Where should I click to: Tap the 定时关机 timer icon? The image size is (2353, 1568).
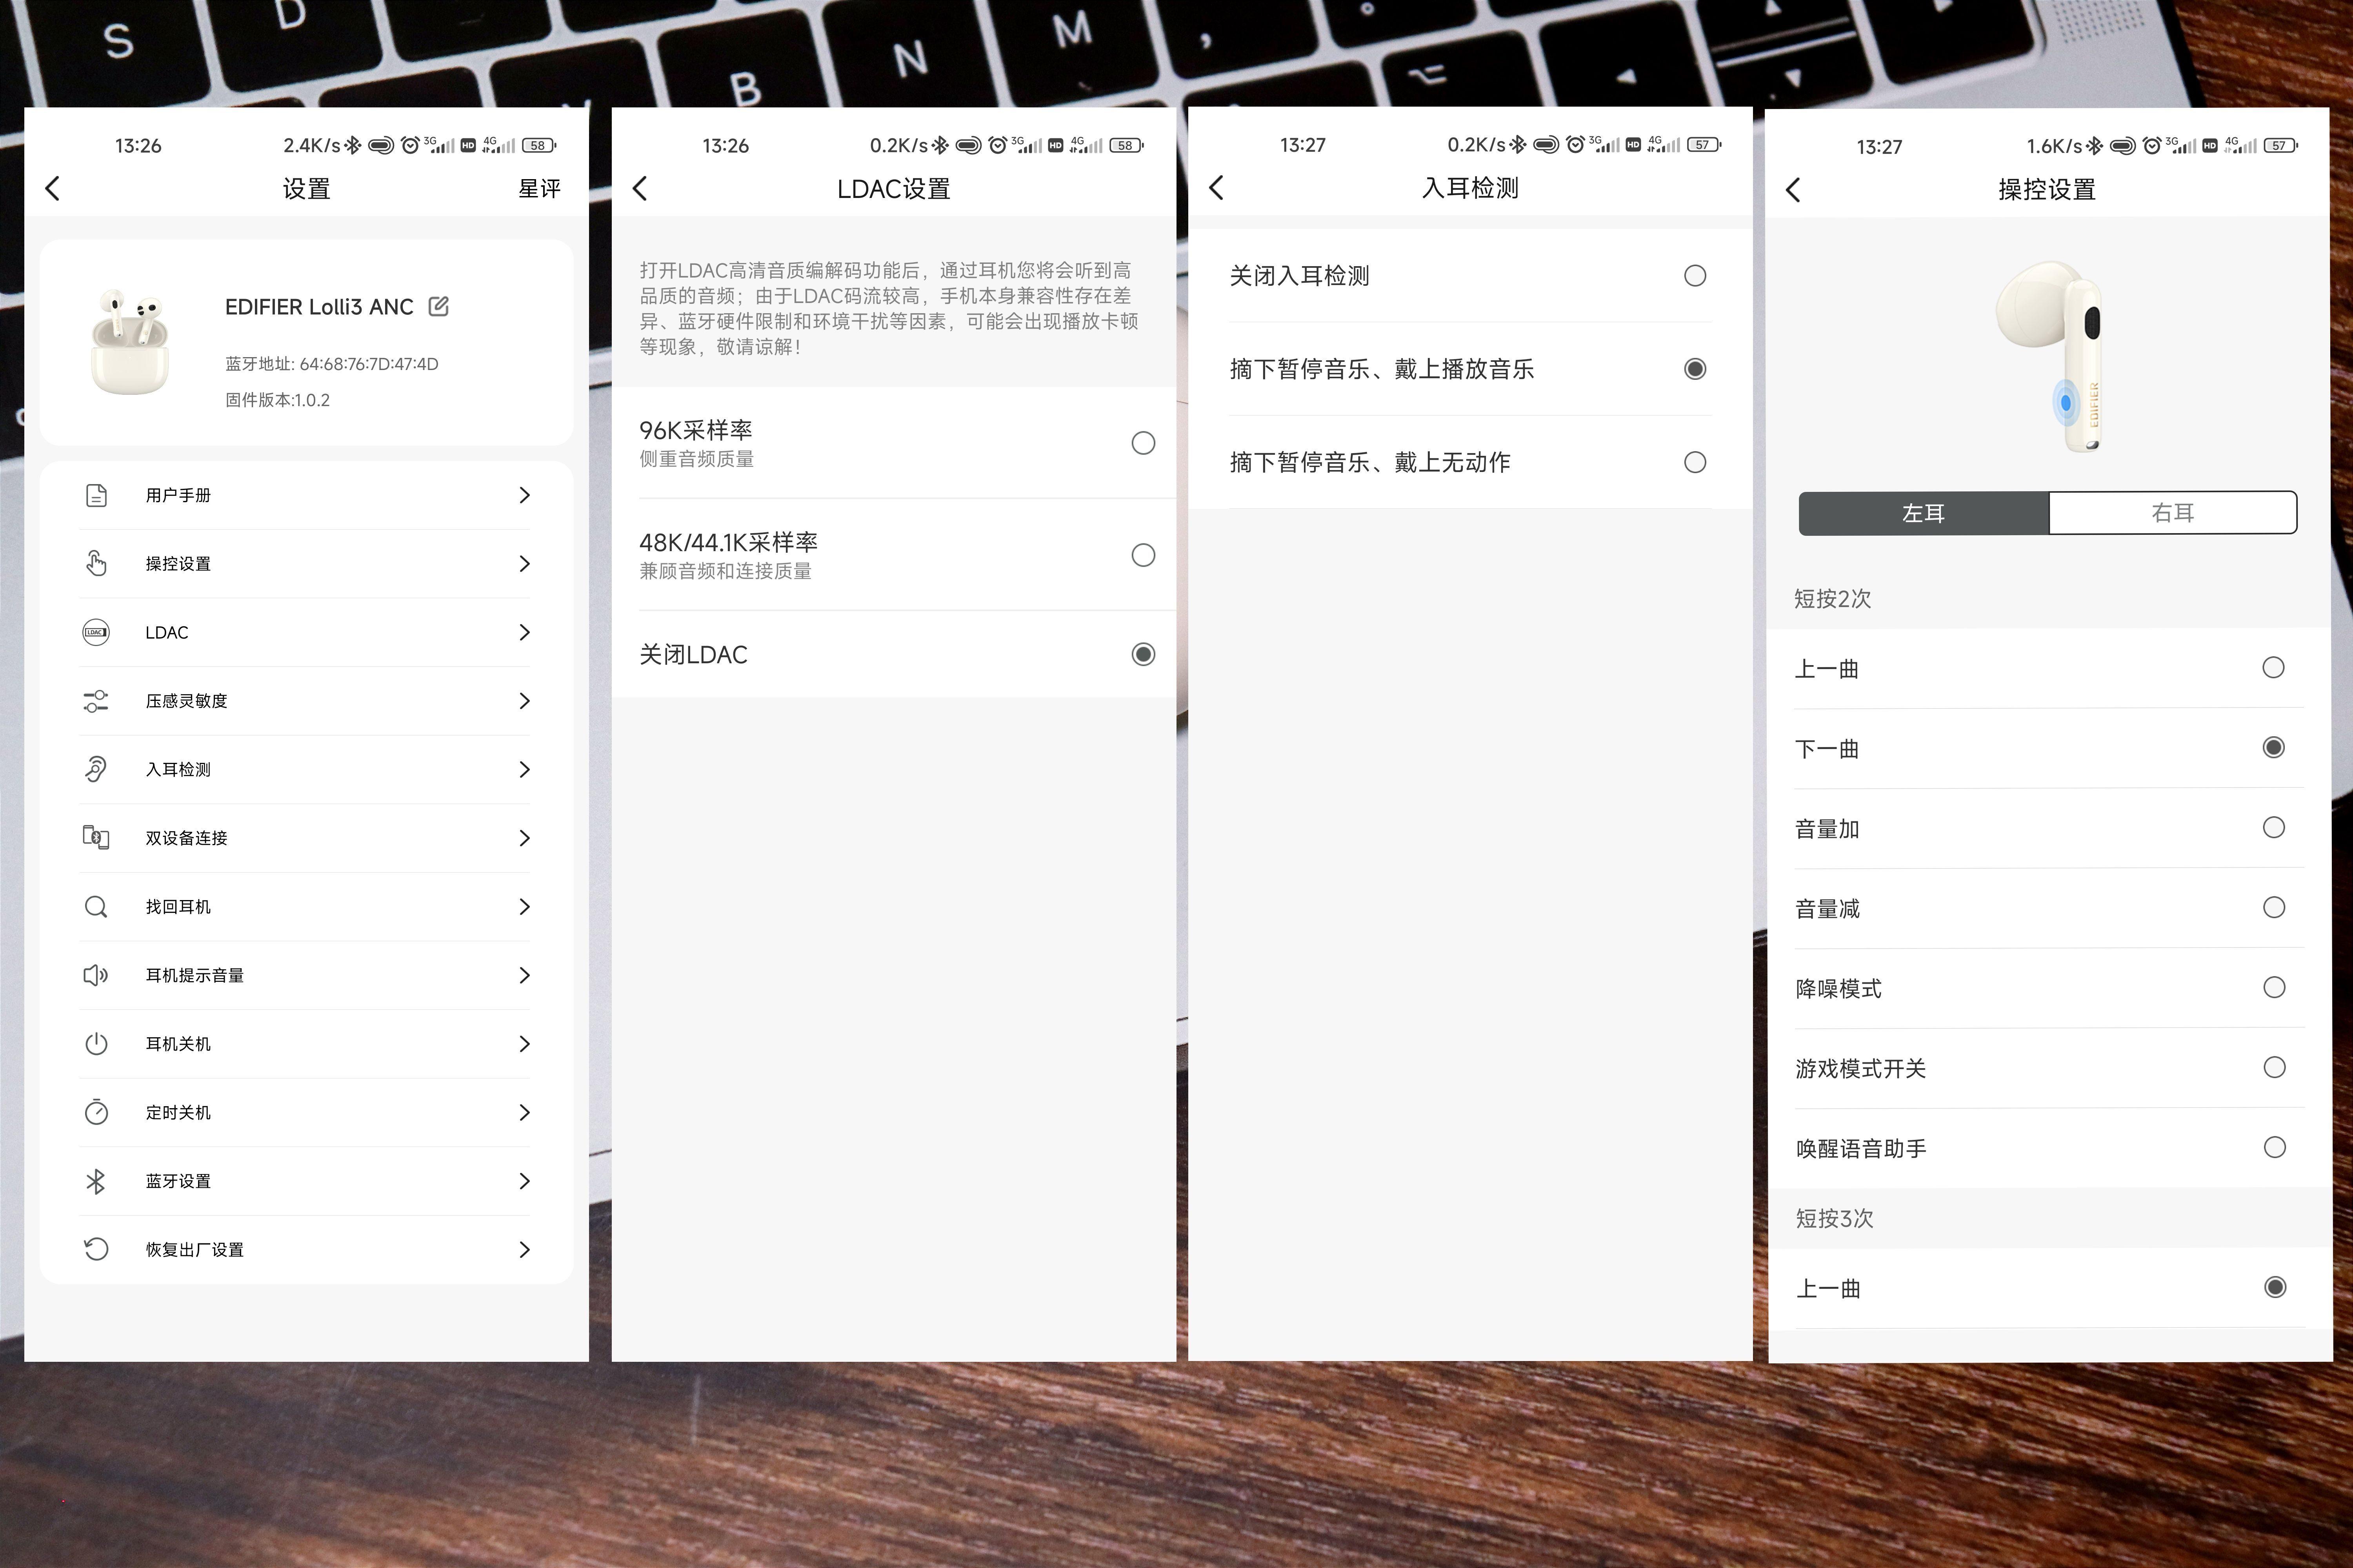pyautogui.click(x=96, y=1112)
